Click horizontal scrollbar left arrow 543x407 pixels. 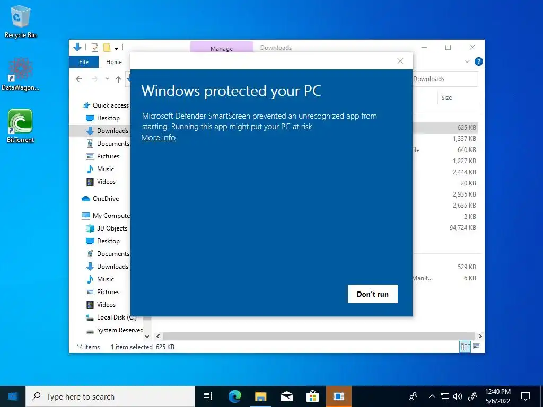[x=158, y=336]
